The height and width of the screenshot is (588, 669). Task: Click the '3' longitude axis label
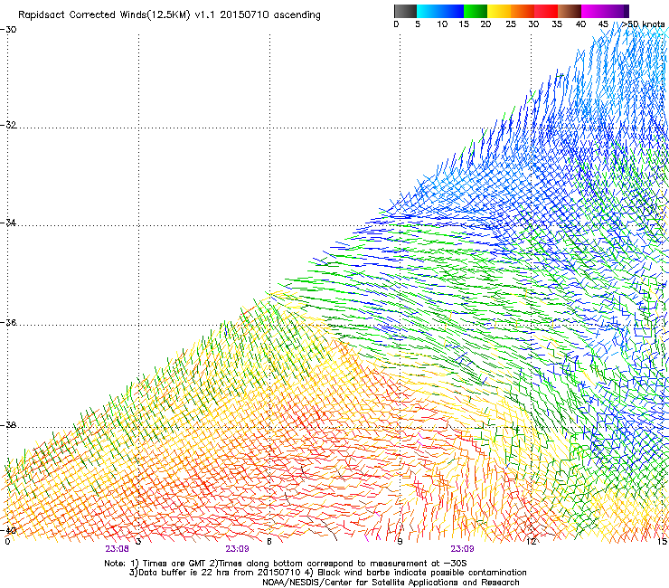click(x=138, y=542)
